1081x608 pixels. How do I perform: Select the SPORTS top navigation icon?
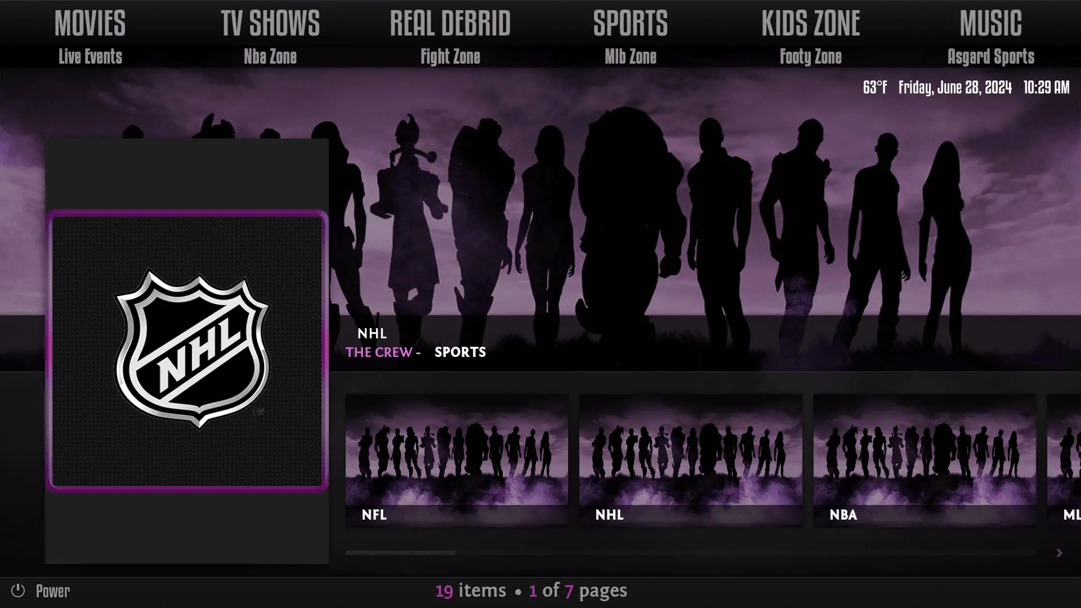[x=629, y=24]
